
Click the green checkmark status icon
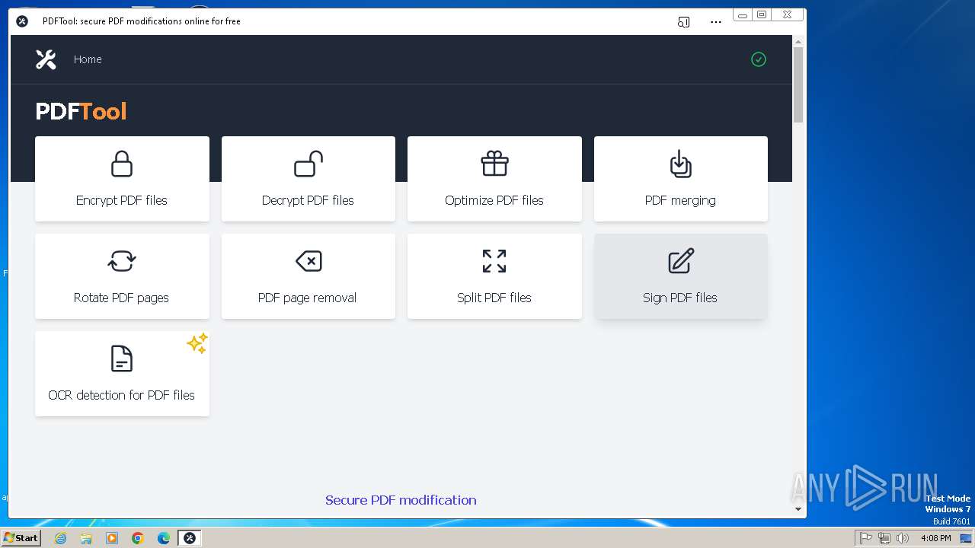pyautogui.click(x=759, y=59)
